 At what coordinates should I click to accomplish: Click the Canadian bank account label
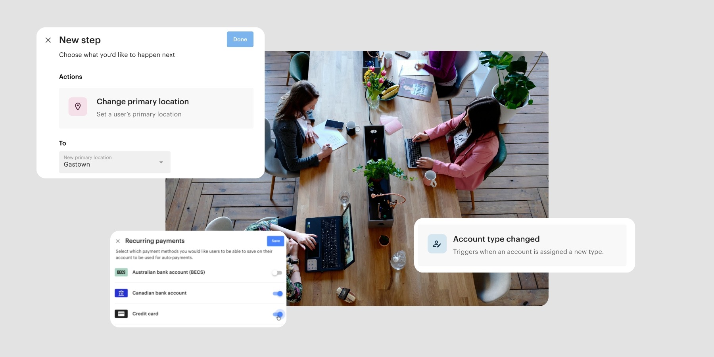[x=159, y=293]
